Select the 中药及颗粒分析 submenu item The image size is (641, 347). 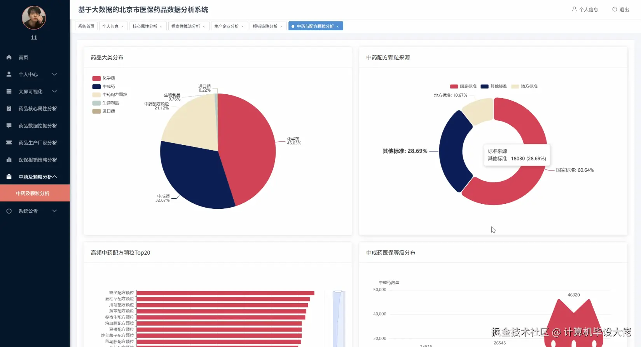pyautogui.click(x=35, y=193)
